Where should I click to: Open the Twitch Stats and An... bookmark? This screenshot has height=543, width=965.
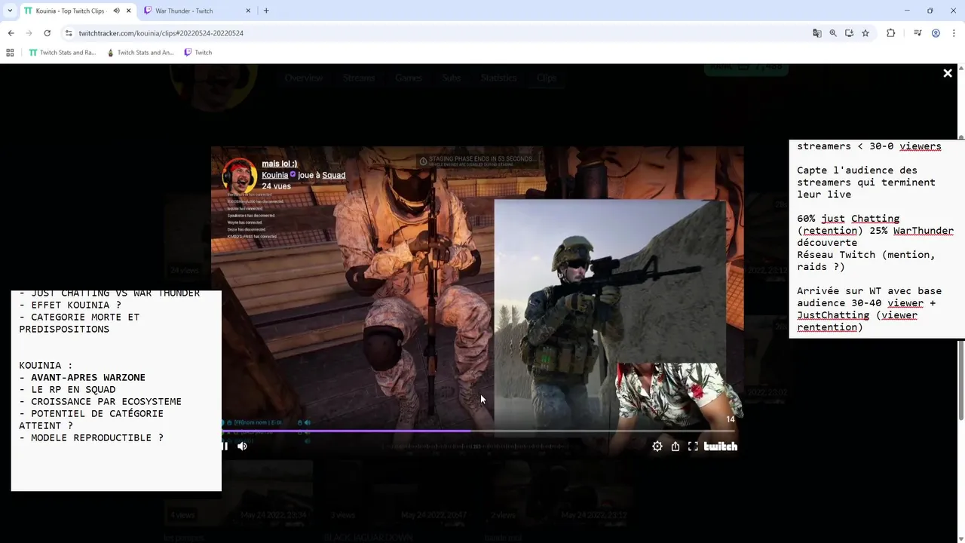coord(141,53)
